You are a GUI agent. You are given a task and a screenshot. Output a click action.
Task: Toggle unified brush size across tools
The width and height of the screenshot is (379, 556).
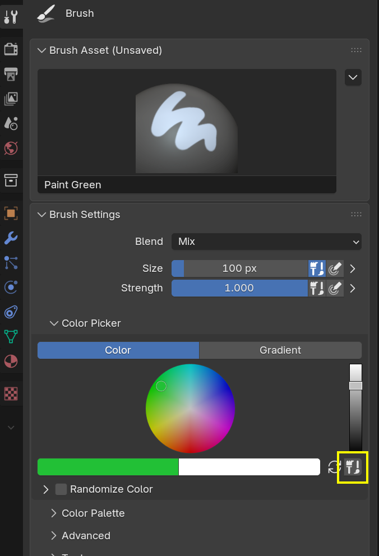[x=317, y=268]
